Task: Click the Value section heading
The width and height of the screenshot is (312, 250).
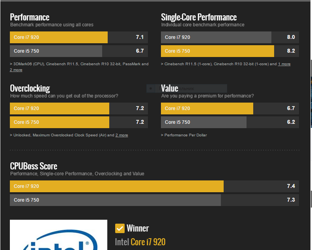Action: 170,88
